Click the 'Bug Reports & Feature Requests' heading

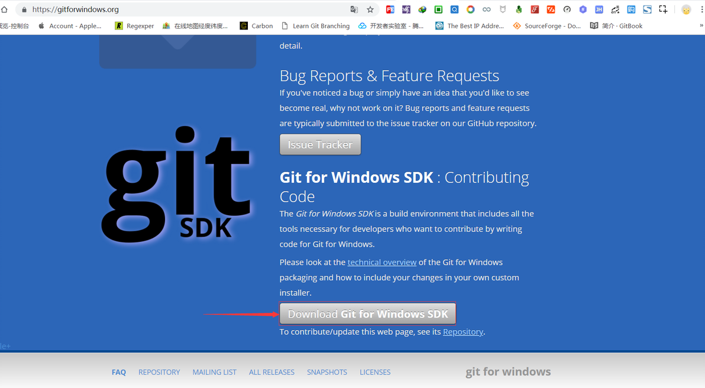(389, 76)
